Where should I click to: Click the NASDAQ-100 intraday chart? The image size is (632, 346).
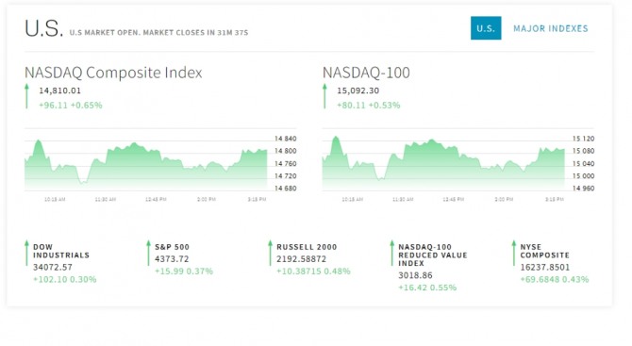pos(443,163)
